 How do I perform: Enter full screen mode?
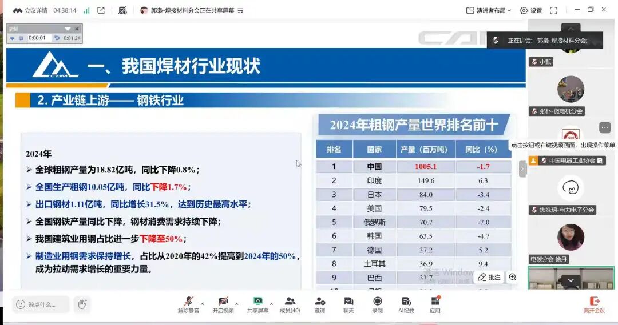(x=554, y=11)
